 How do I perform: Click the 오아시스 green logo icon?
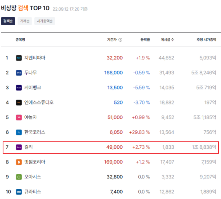pyautogui.click(x=19, y=177)
